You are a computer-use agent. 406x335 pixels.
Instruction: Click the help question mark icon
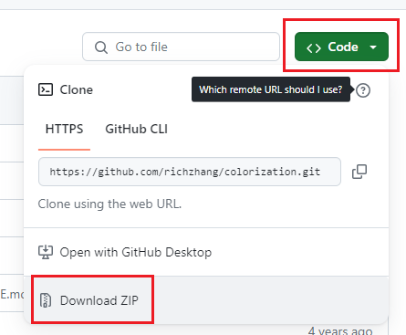pos(363,90)
